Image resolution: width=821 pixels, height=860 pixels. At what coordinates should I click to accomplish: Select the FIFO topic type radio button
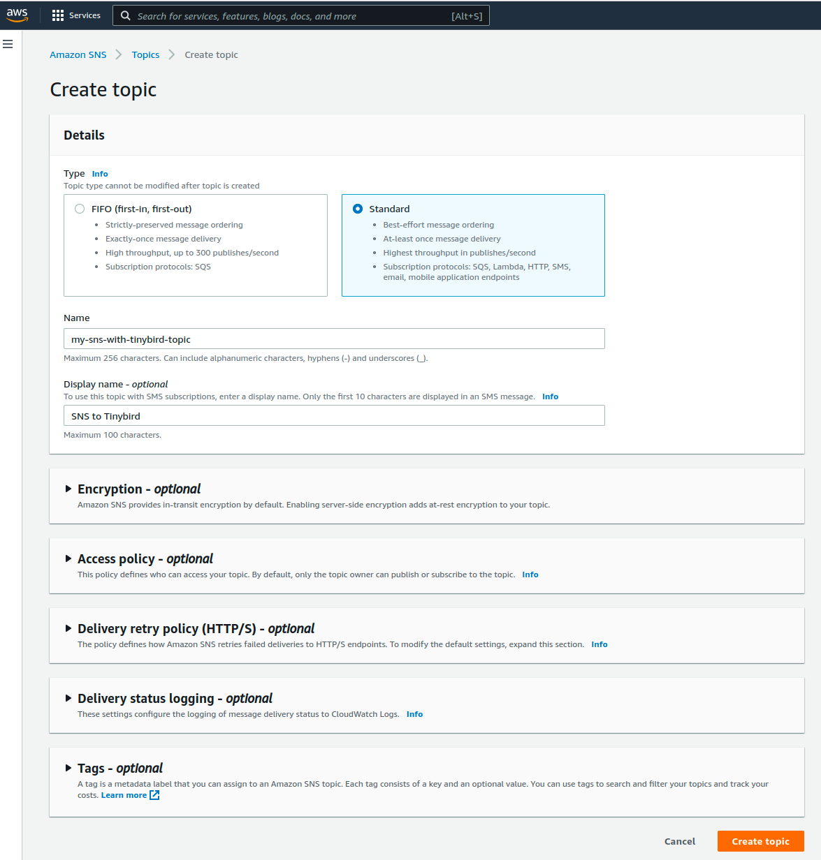click(80, 209)
